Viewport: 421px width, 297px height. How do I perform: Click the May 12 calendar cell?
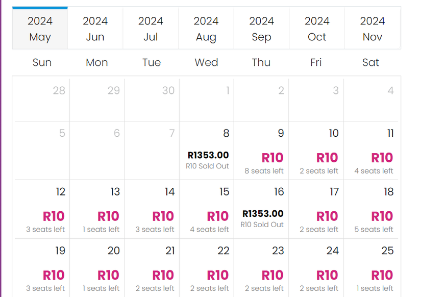(41, 209)
